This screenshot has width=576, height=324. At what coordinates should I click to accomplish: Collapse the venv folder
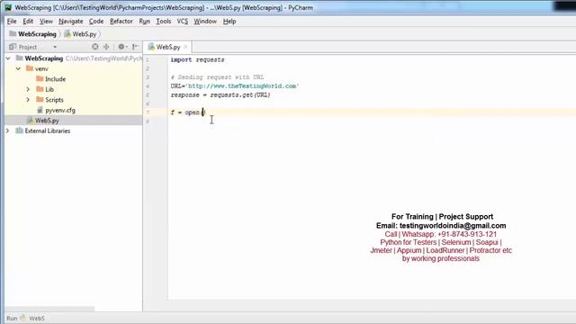point(18,68)
